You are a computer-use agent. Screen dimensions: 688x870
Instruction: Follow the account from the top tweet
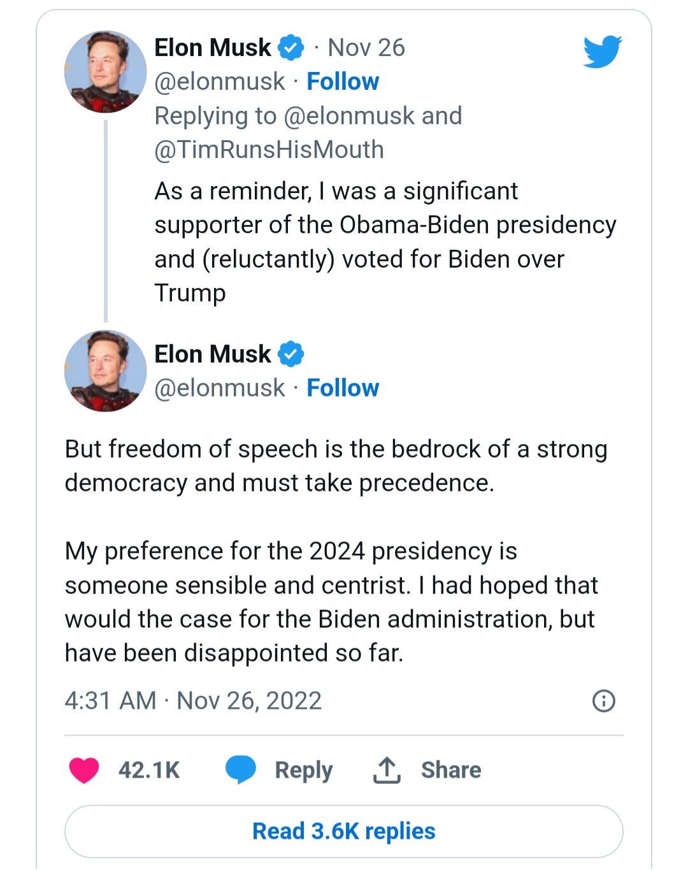[x=343, y=82]
